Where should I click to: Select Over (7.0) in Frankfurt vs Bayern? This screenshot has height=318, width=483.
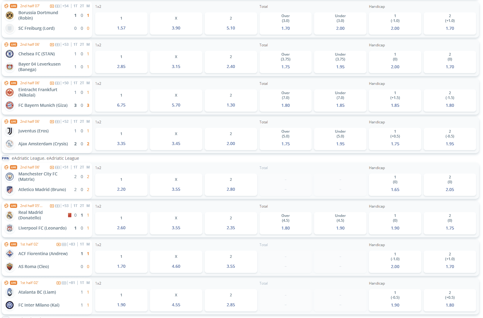point(286,100)
